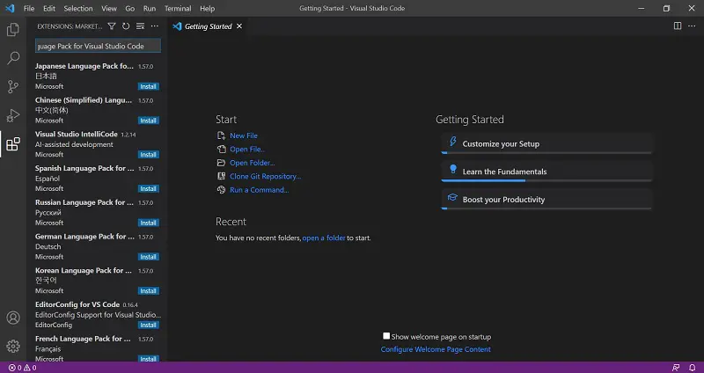This screenshot has width=704, height=373.
Task: Open the Explorer view in activity bar
Action: (13, 30)
